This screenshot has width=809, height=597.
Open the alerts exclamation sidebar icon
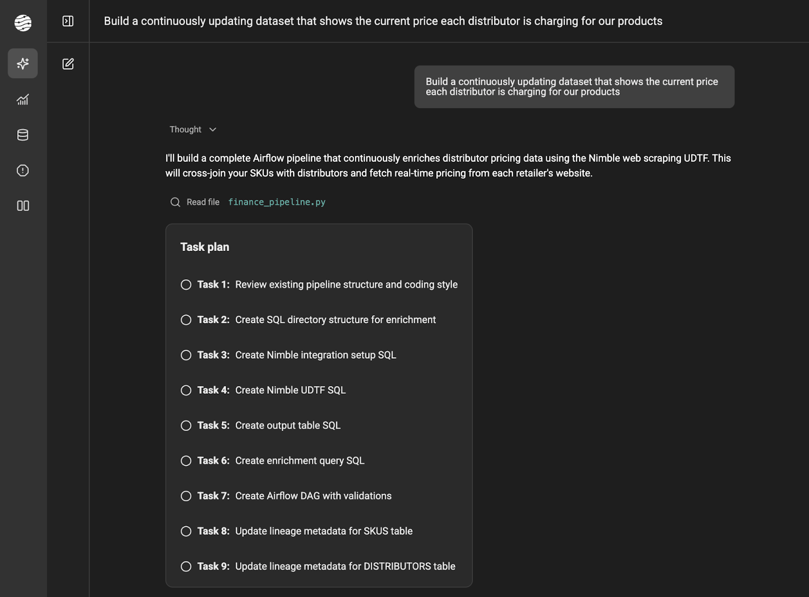pyautogui.click(x=23, y=170)
